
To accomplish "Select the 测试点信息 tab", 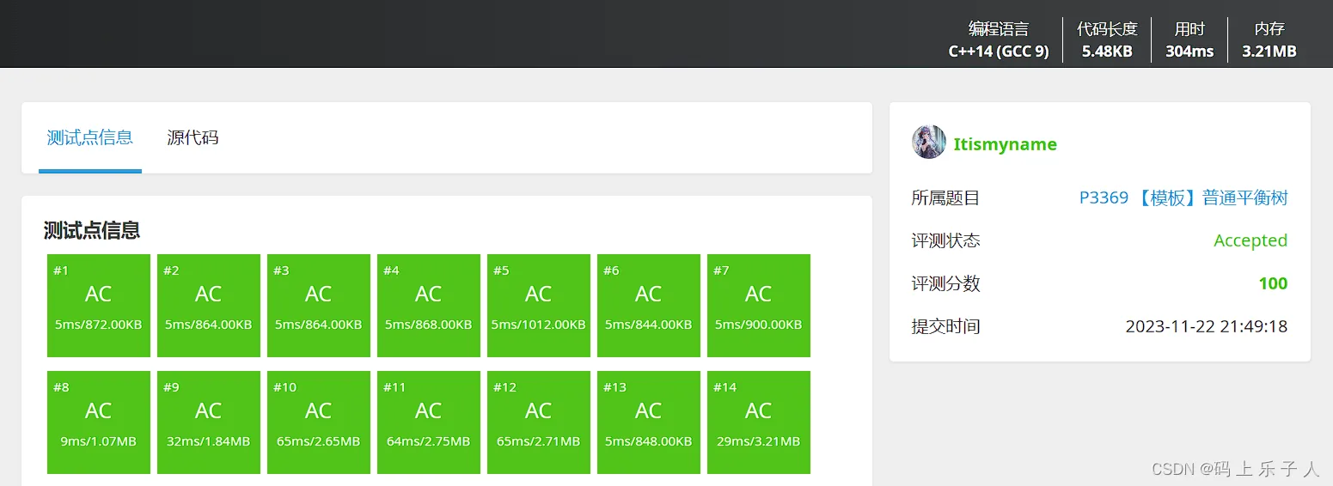I will click(90, 137).
